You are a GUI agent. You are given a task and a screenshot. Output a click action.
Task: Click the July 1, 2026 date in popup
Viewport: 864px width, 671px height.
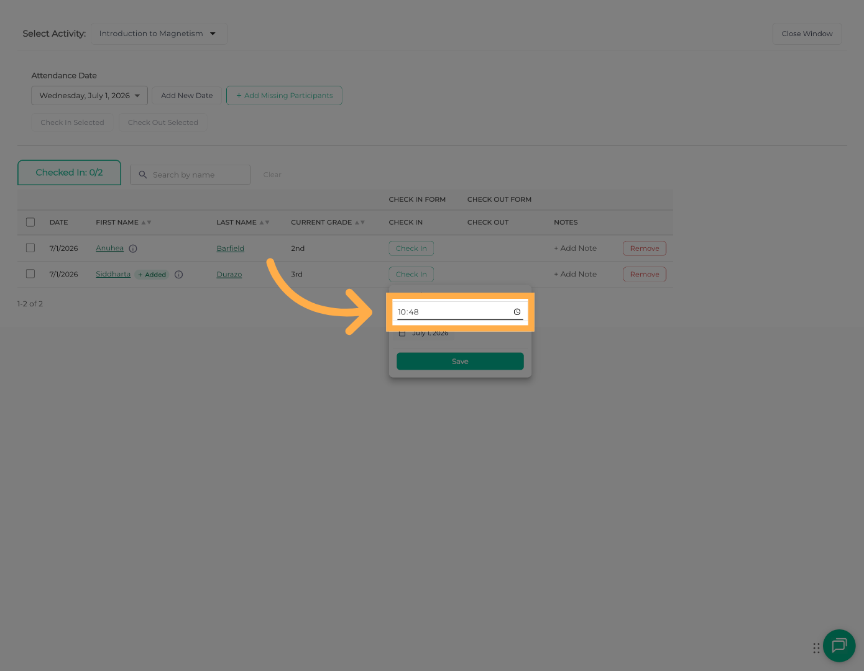(430, 333)
